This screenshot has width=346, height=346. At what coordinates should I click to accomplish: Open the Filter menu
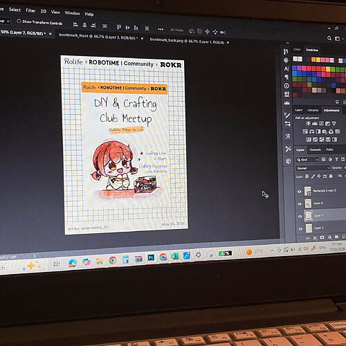[x=30, y=10]
